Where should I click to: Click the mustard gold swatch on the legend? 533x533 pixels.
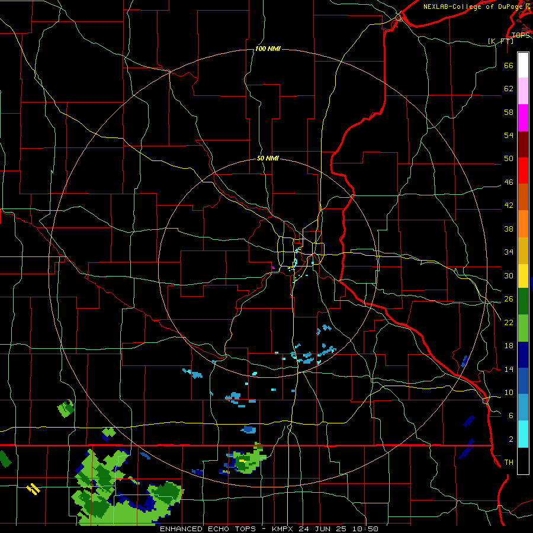[x=523, y=251]
